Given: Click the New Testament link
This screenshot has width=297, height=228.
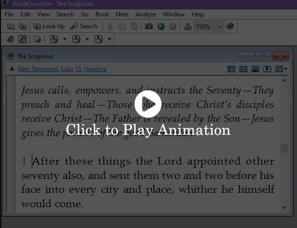Looking at the screenshot, I should pos(38,69).
